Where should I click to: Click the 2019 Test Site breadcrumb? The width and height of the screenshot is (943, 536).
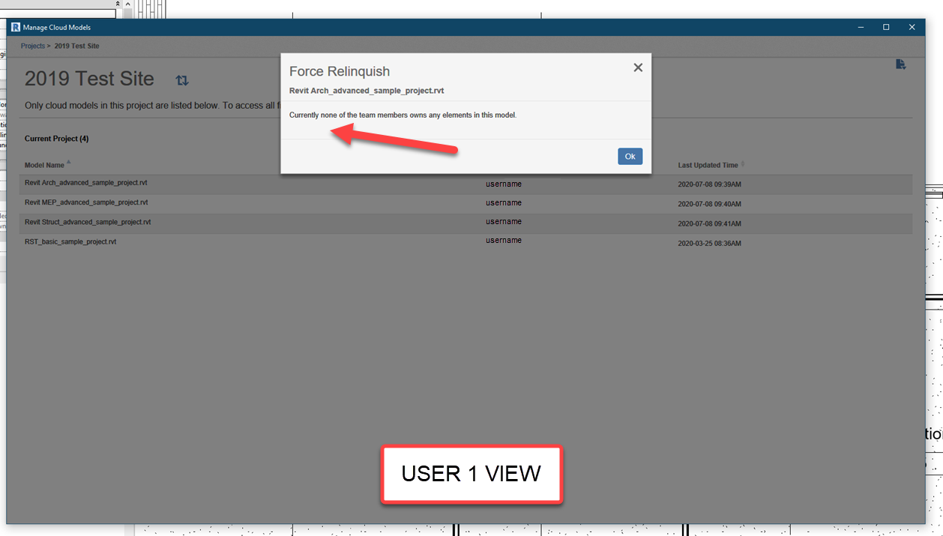point(77,46)
